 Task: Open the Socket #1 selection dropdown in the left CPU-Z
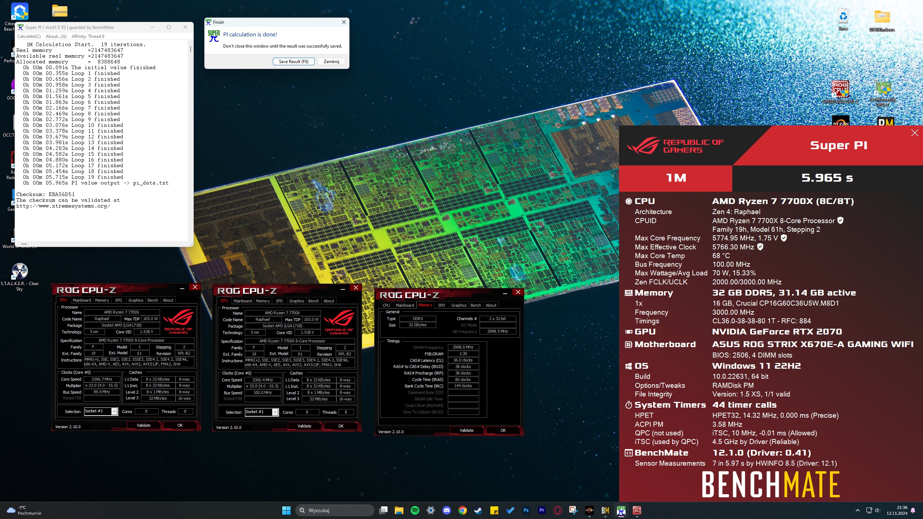click(x=101, y=411)
